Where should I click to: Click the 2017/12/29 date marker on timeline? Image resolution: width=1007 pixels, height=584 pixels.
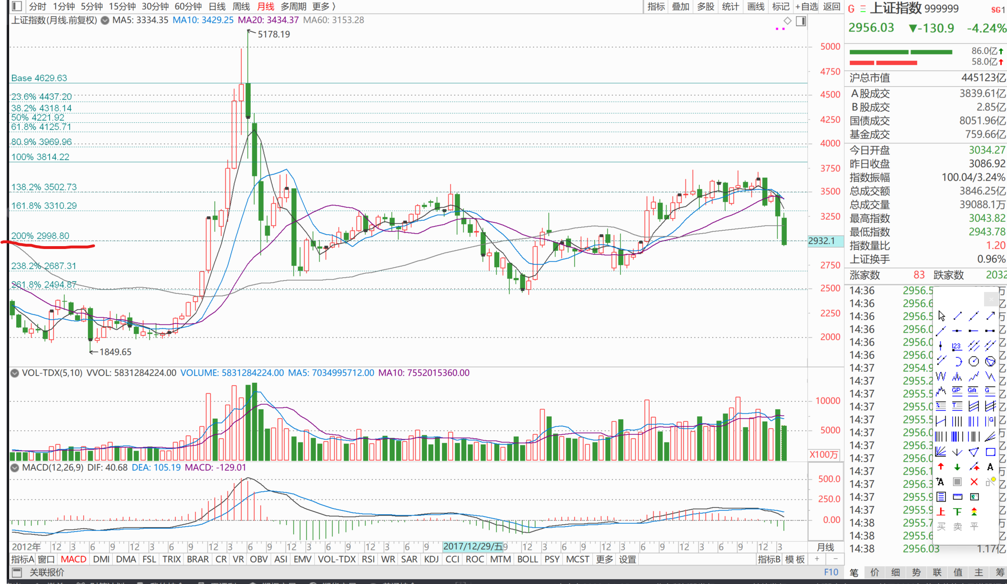tap(472, 546)
